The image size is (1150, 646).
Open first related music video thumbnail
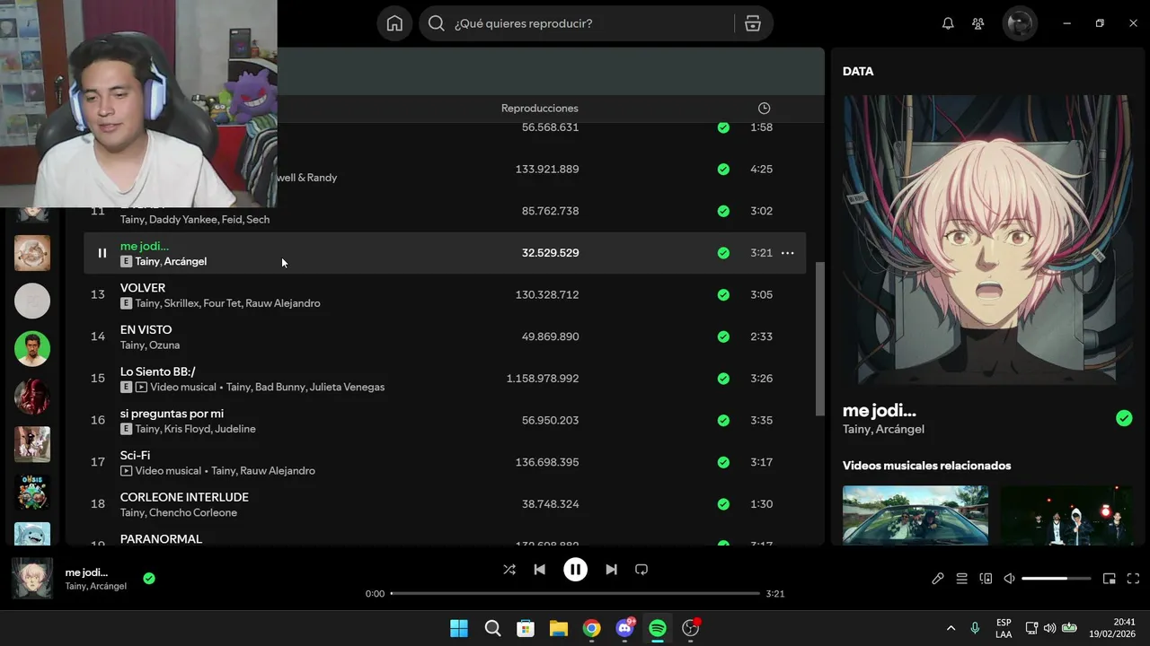pos(916,515)
